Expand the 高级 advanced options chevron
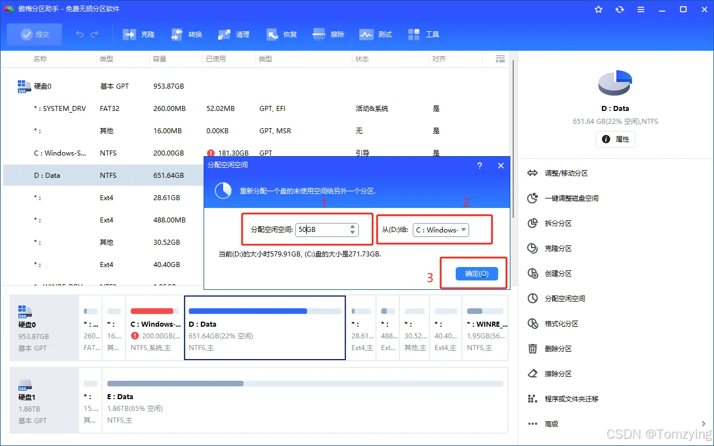The width and height of the screenshot is (714, 446). [703, 424]
